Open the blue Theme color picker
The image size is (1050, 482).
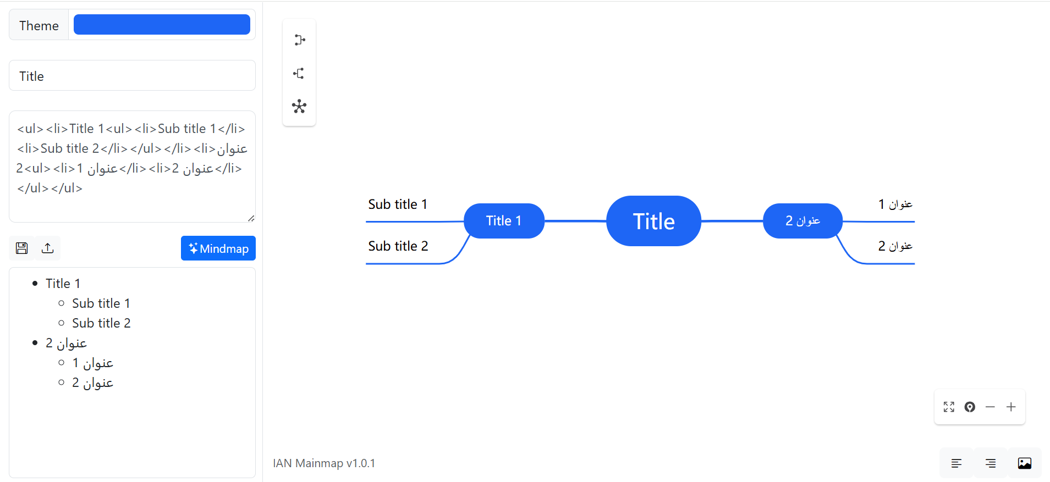click(x=162, y=25)
